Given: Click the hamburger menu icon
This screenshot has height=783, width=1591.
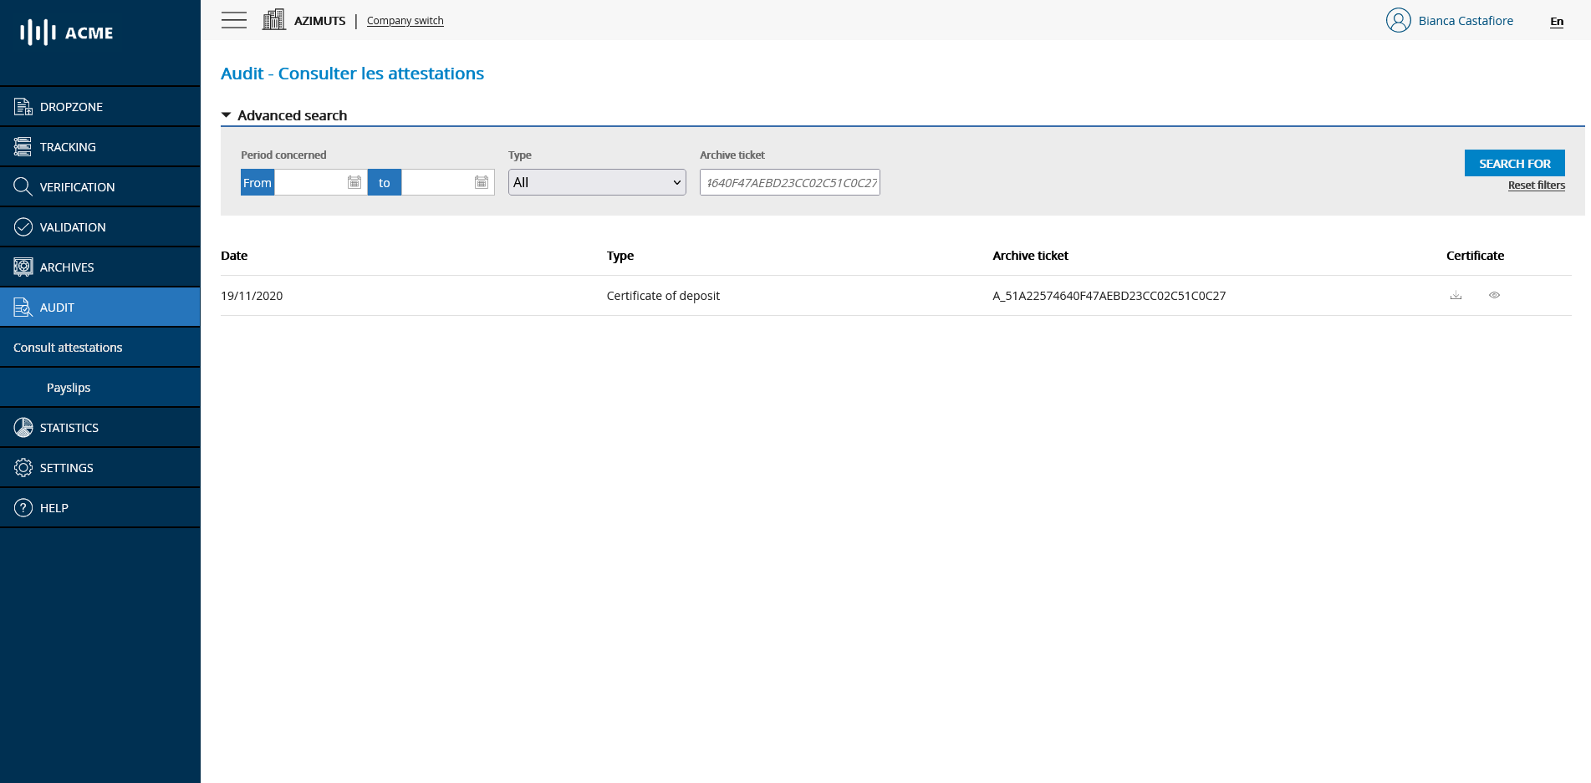Looking at the screenshot, I should [234, 20].
